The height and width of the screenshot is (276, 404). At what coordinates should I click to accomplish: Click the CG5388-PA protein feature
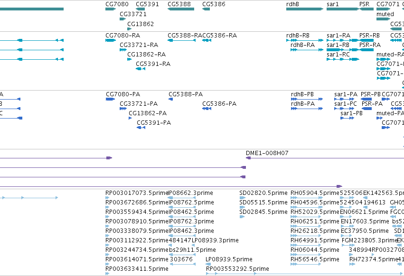[x=170, y=99]
